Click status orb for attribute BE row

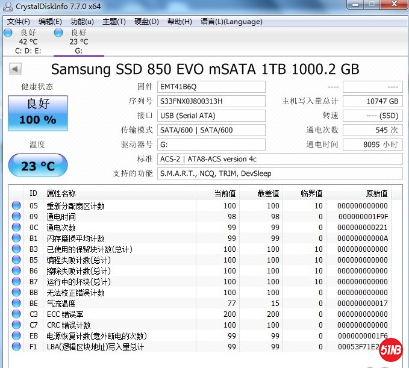[16, 304]
